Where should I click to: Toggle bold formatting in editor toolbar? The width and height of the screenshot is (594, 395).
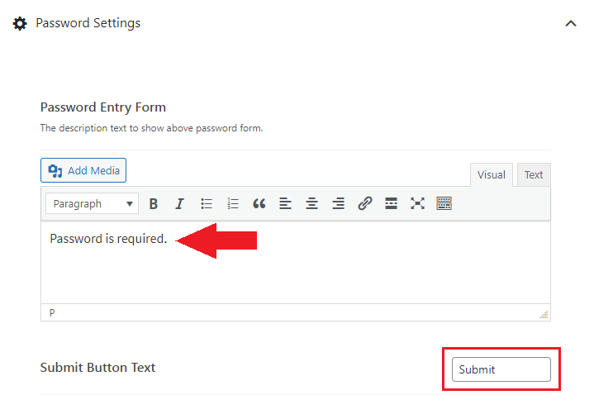[x=154, y=204]
